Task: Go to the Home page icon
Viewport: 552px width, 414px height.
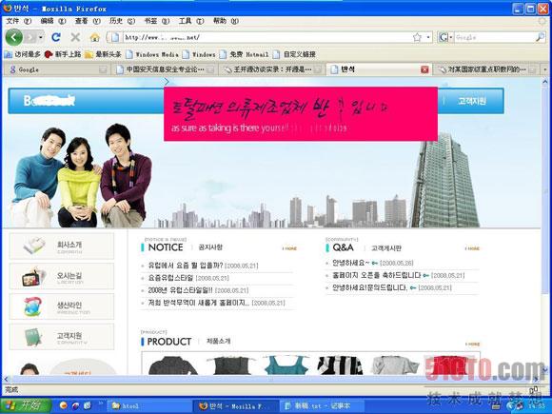Action: coord(95,37)
